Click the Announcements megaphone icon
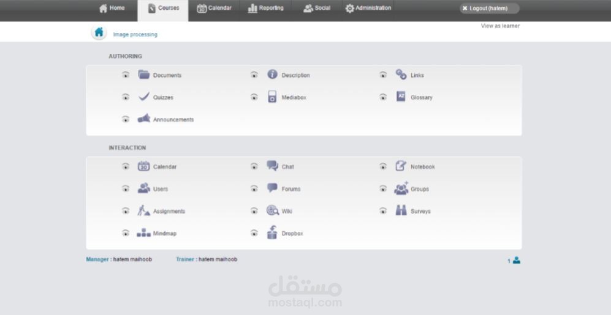 point(144,119)
